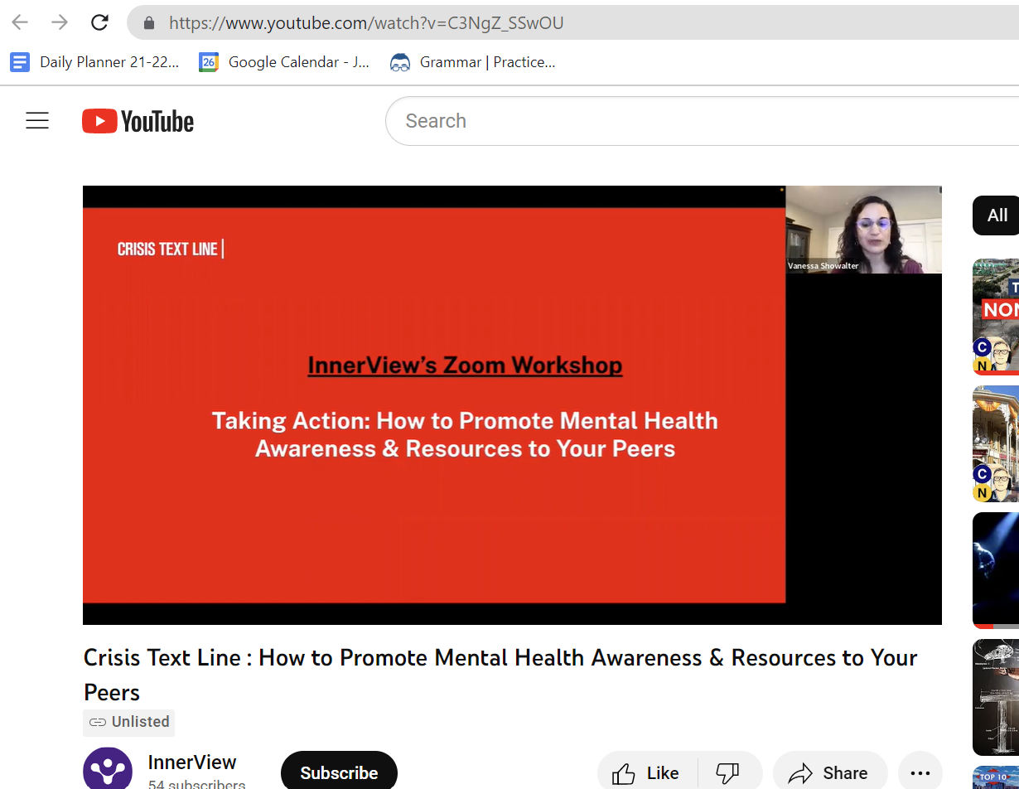Open the Daily Planner 21-22 bookmark
The height and width of the screenshot is (789, 1019).
[x=94, y=62]
